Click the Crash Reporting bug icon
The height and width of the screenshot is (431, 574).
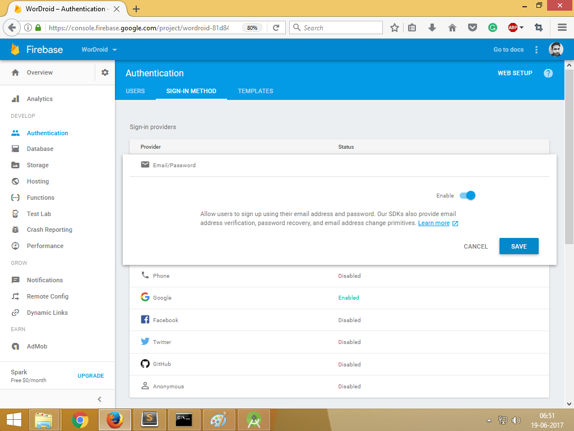(15, 230)
